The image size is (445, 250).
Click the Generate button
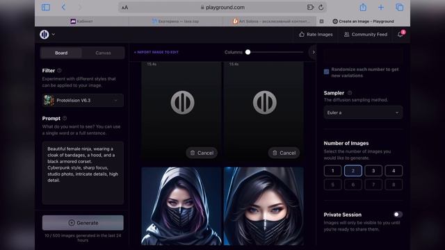click(83, 223)
